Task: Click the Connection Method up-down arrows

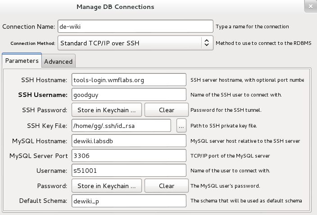Action: 207,43
